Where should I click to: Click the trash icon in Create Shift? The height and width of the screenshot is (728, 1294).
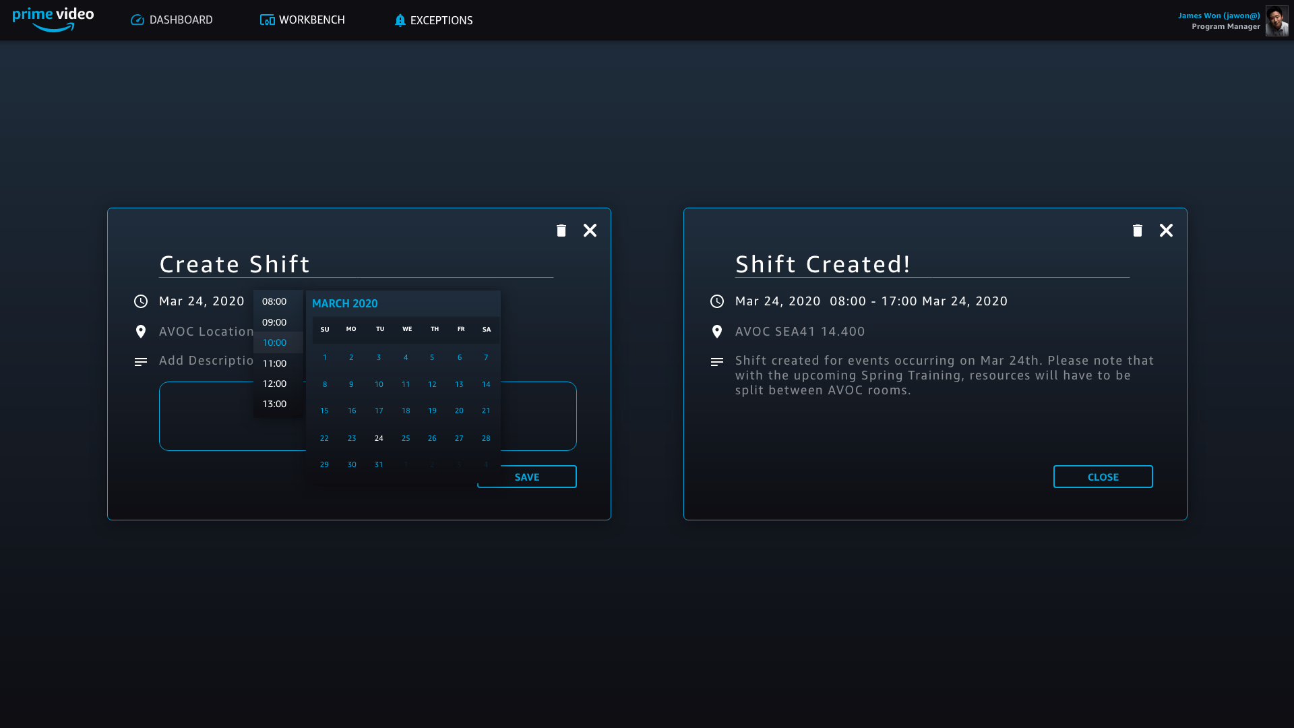[561, 231]
